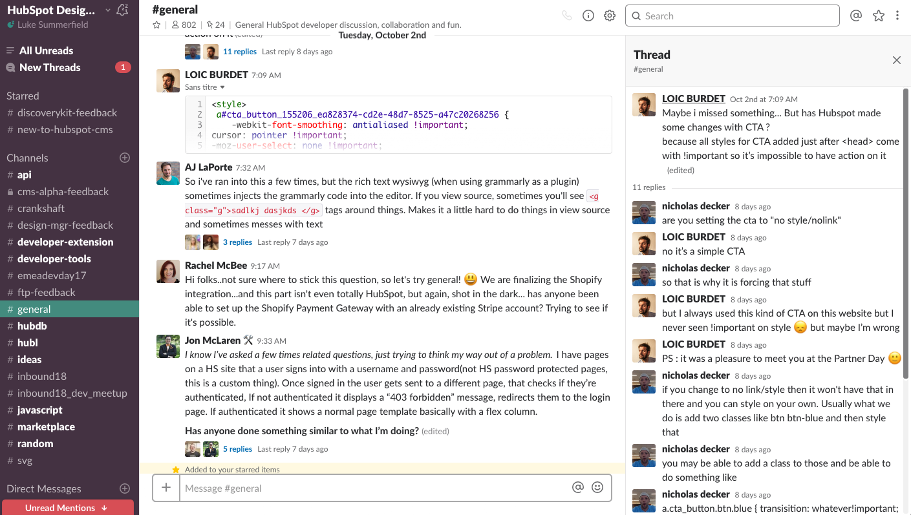Image resolution: width=911 pixels, height=515 pixels.
Task: Expand the Sans titre snippet dropdown
Action: tap(204, 87)
